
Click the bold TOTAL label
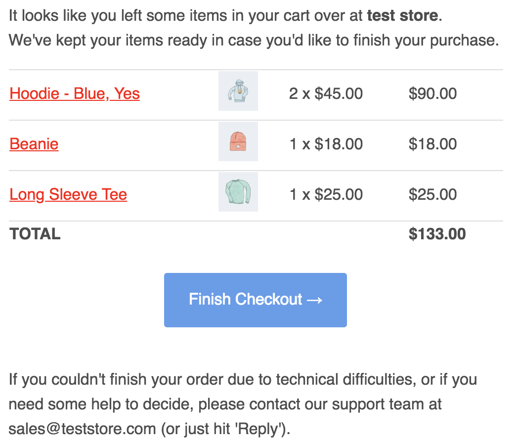point(35,234)
